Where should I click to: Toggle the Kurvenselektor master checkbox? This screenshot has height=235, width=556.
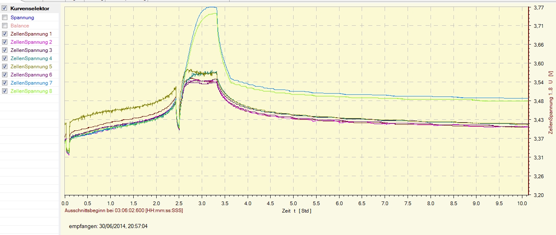click(5, 8)
